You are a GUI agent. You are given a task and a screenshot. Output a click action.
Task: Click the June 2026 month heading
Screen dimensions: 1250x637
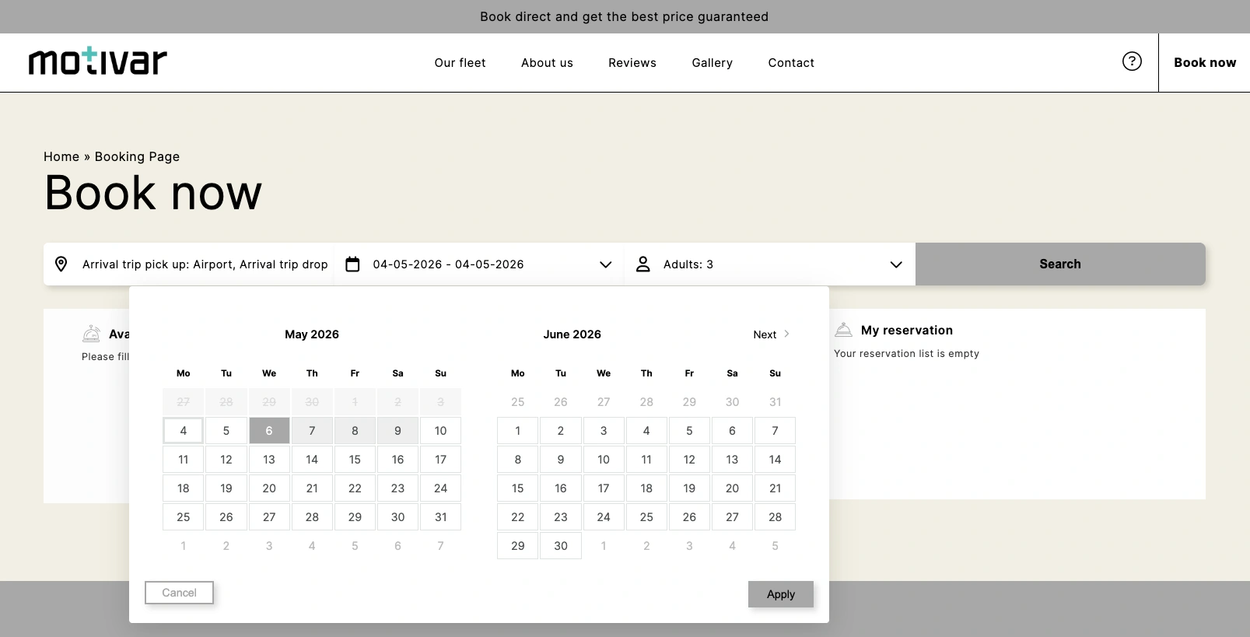(572, 334)
